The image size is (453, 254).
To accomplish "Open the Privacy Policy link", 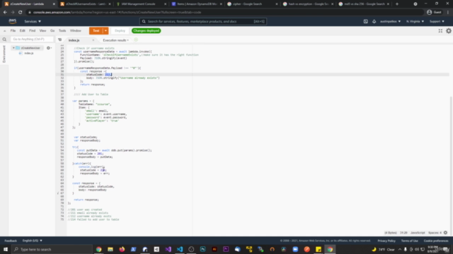I will 386,241.
